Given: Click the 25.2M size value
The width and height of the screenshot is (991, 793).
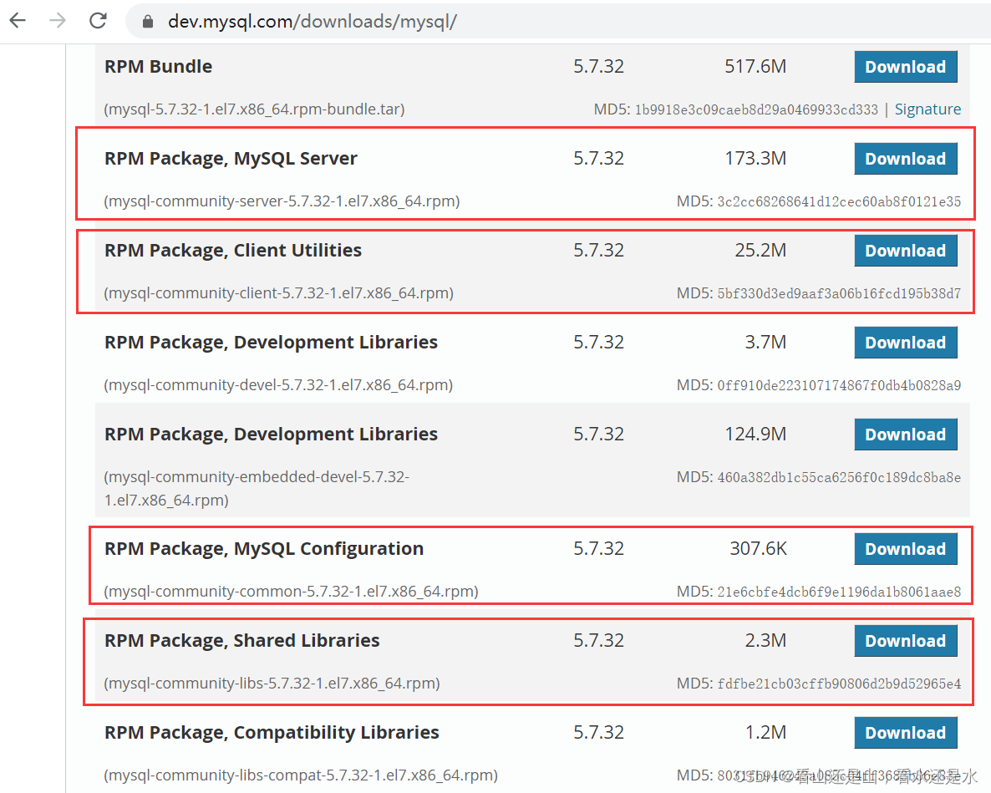Looking at the screenshot, I should tap(760, 250).
